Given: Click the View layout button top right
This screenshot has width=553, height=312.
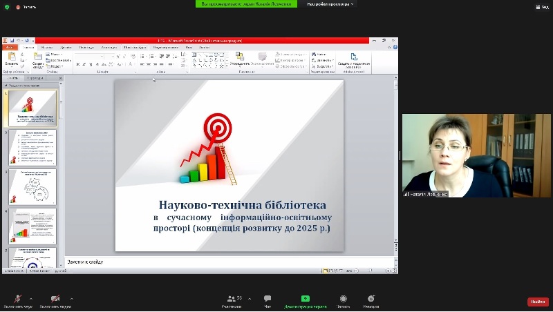Looking at the screenshot, I should click(541, 6).
